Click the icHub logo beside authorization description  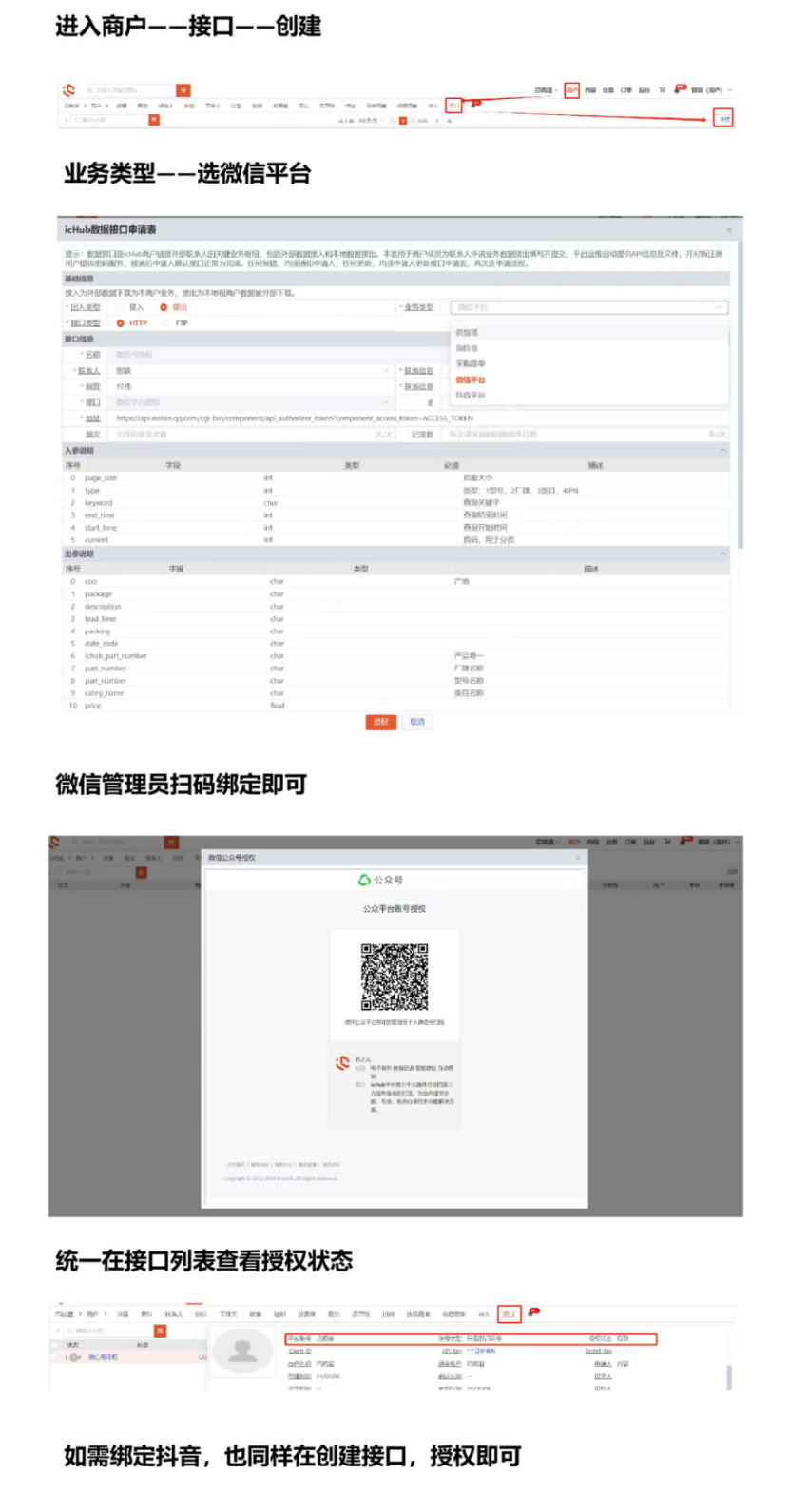tap(342, 1063)
